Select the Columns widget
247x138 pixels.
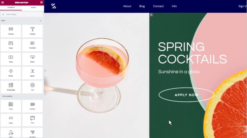(11, 31)
